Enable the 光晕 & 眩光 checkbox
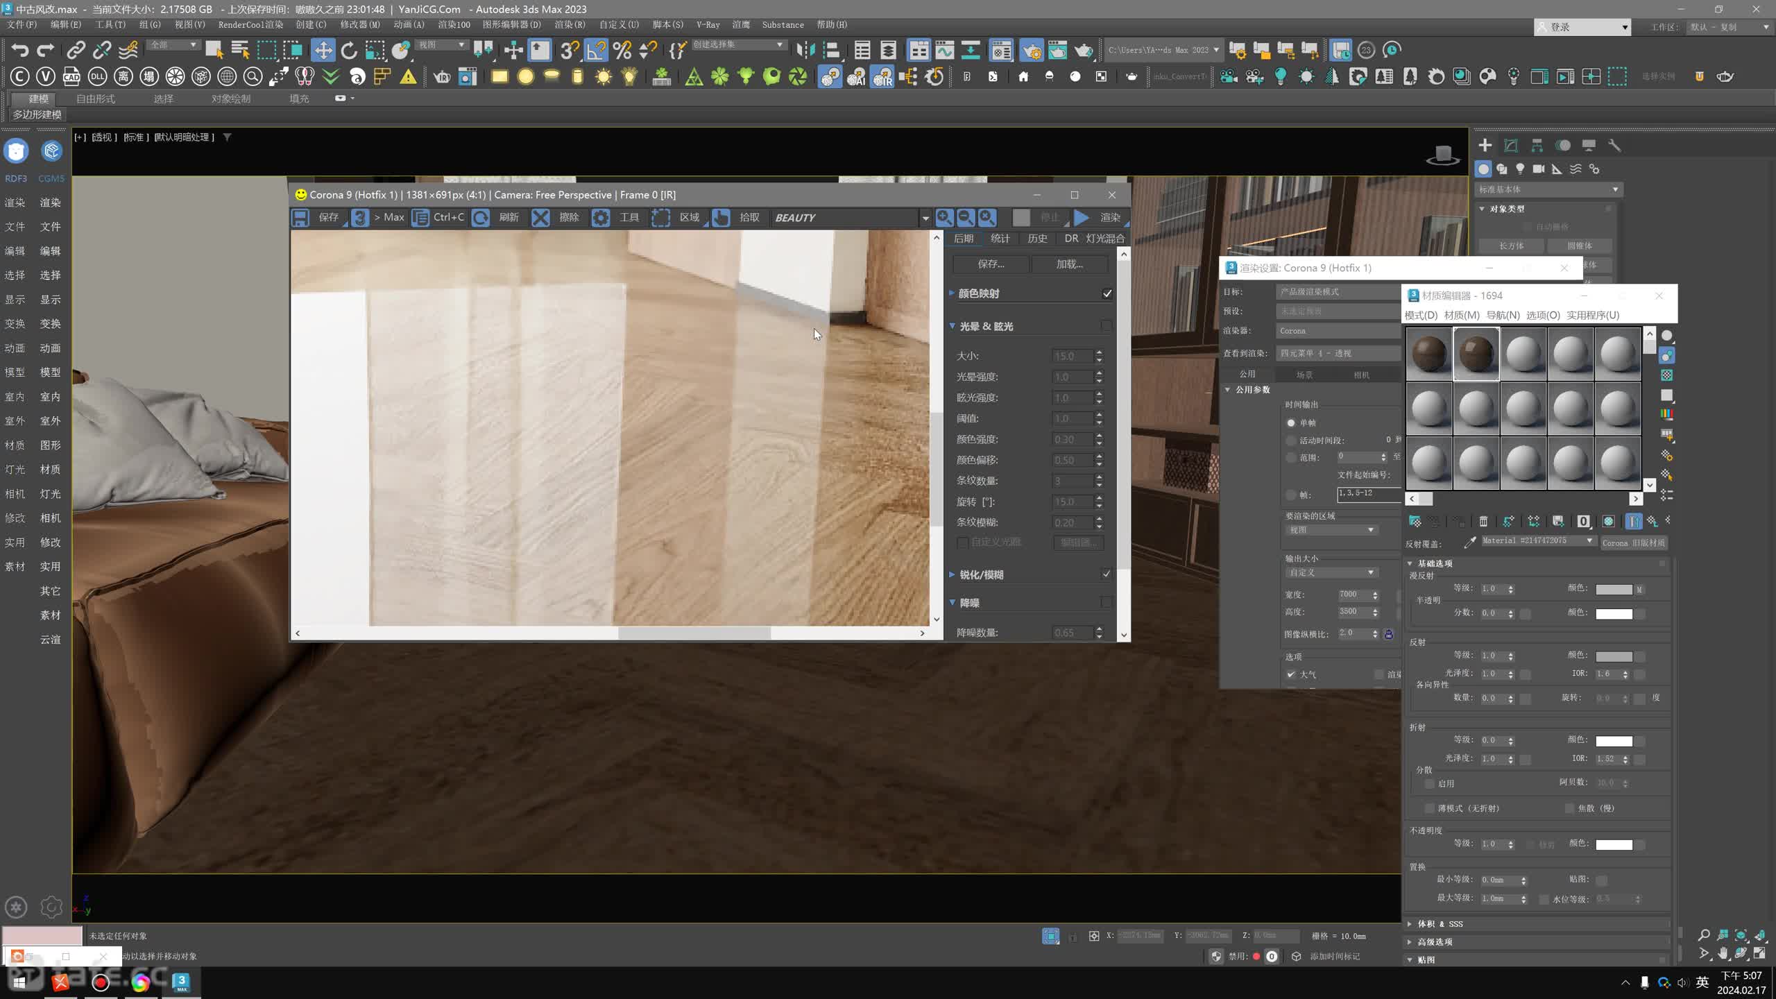 (x=1107, y=325)
